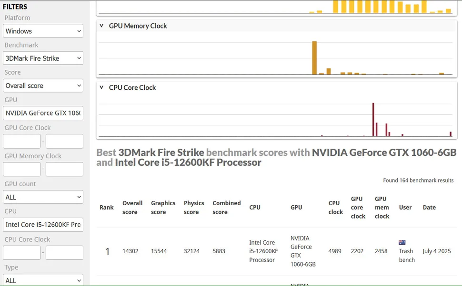This screenshot has height=286, width=462.
Task: Collapse the CPU Core Clock chart
Action: pyautogui.click(x=101, y=87)
